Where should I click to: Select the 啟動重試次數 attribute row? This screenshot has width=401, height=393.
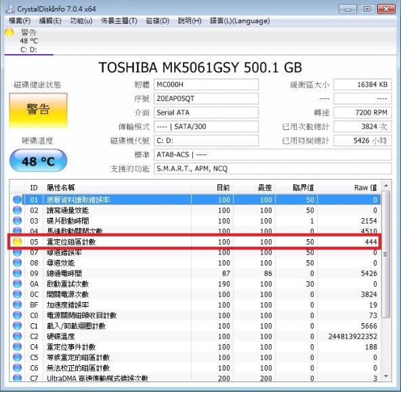[x=195, y=284]
